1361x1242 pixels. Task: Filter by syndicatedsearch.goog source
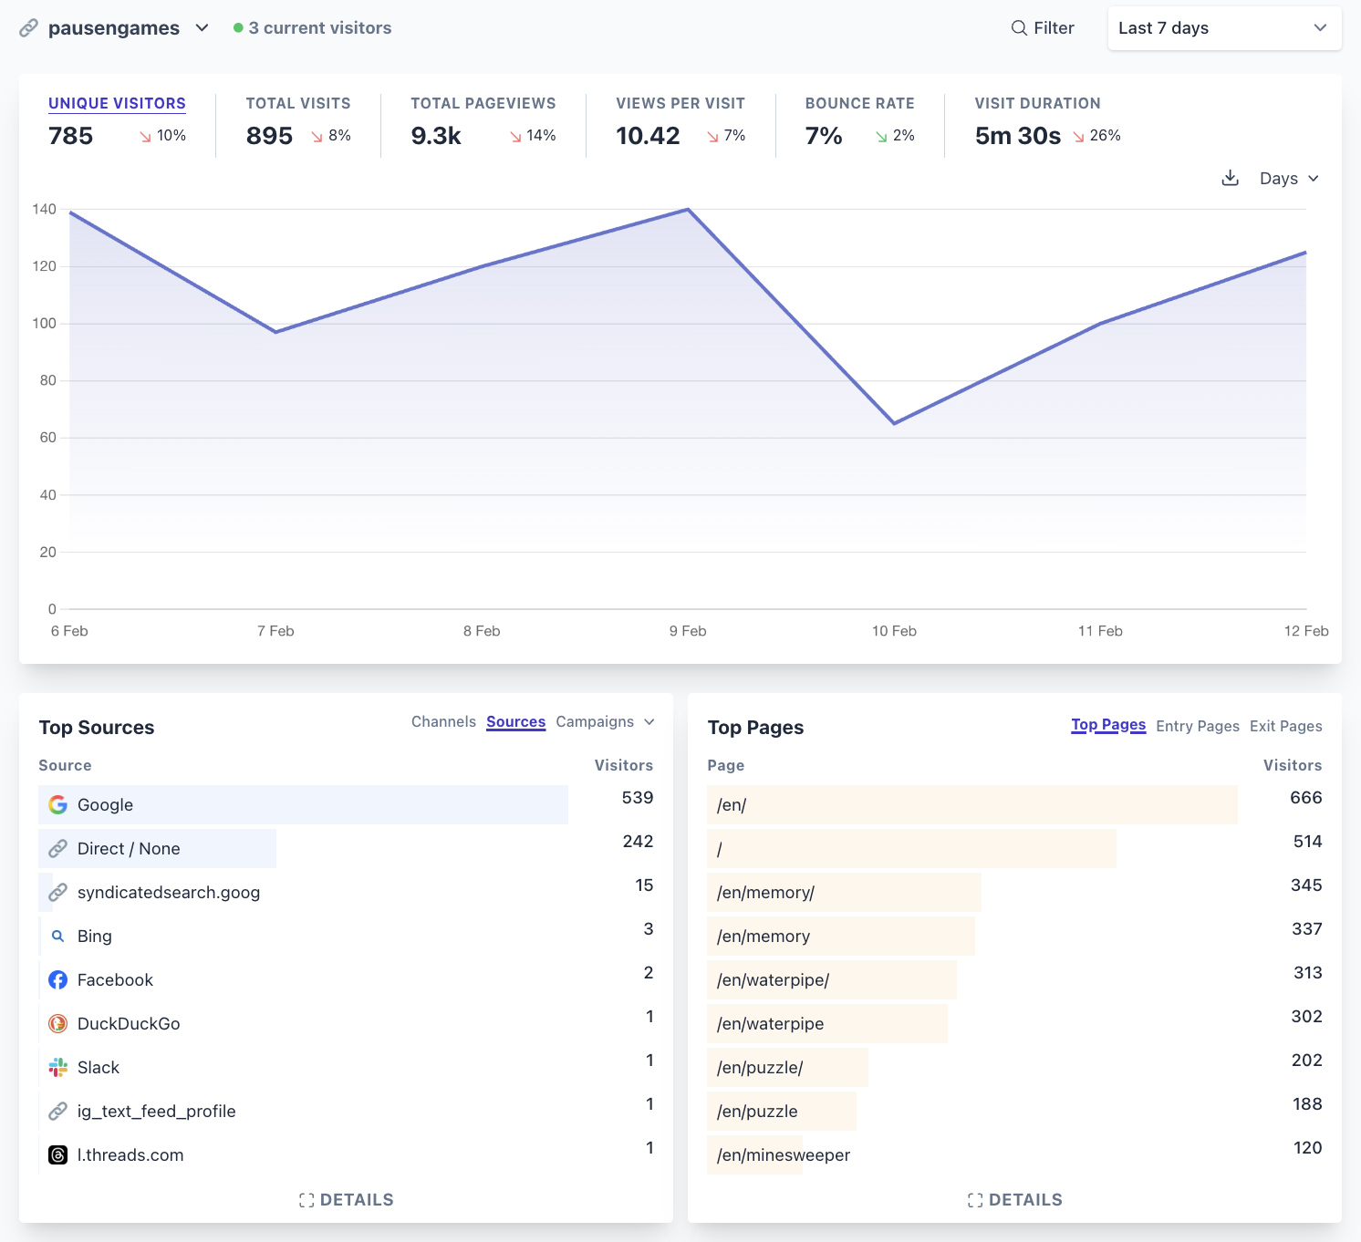pos(169,893)
